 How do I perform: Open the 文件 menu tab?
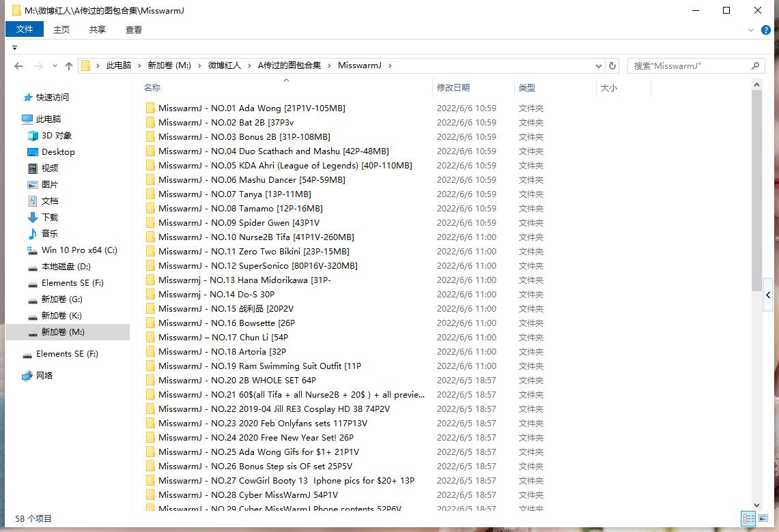(25, 29)
